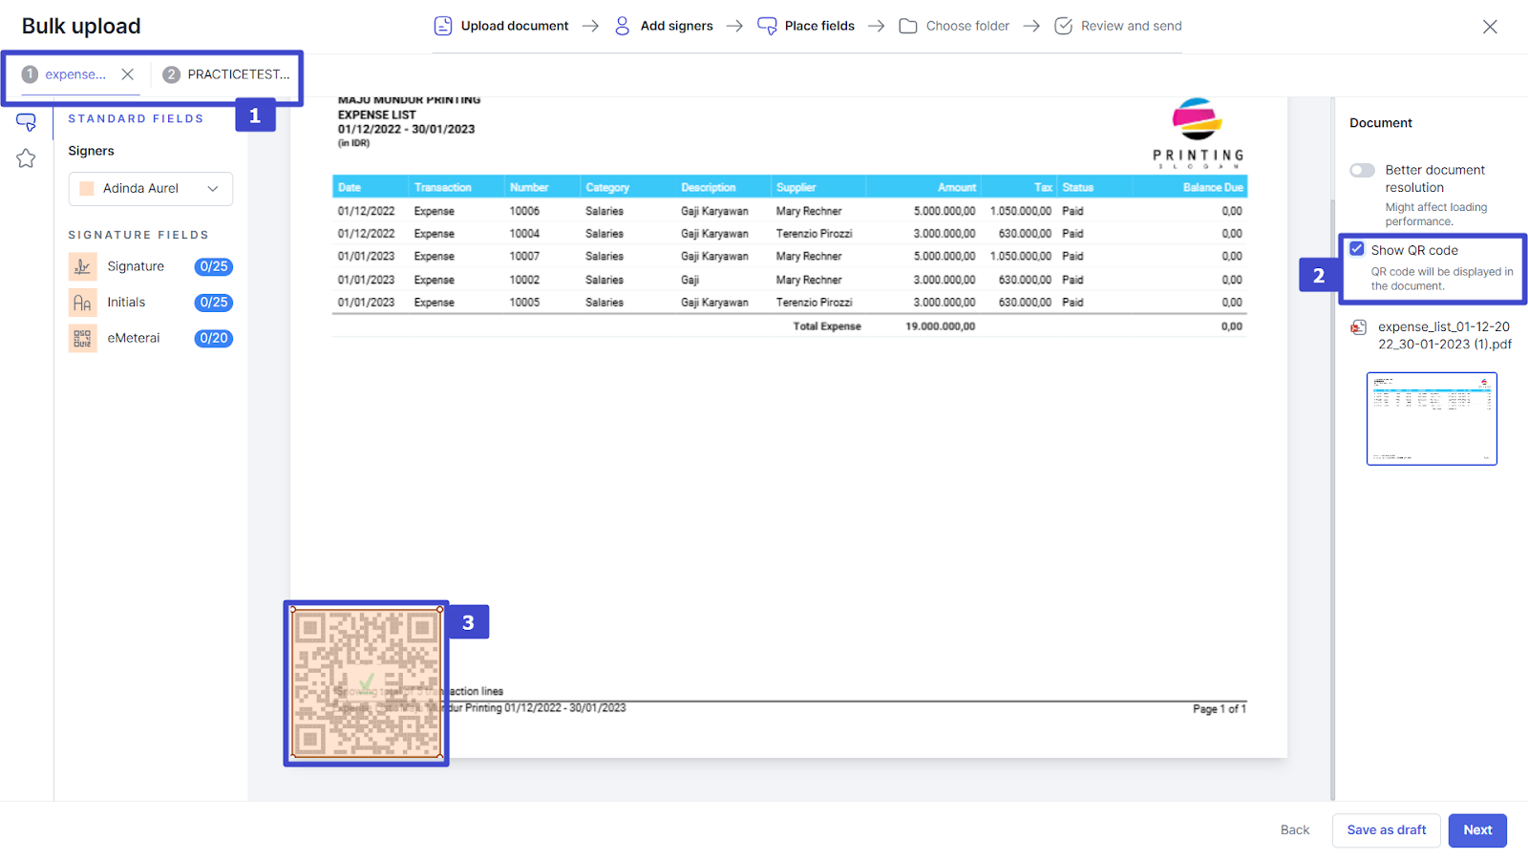
Task: Open the star favorites sidebar icon
Action: click(x=26, y=158)
